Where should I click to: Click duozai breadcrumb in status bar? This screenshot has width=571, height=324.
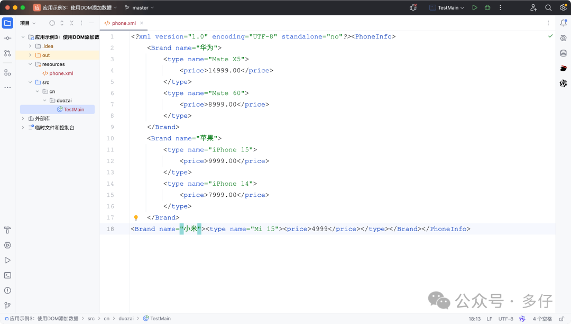point(126,319)
